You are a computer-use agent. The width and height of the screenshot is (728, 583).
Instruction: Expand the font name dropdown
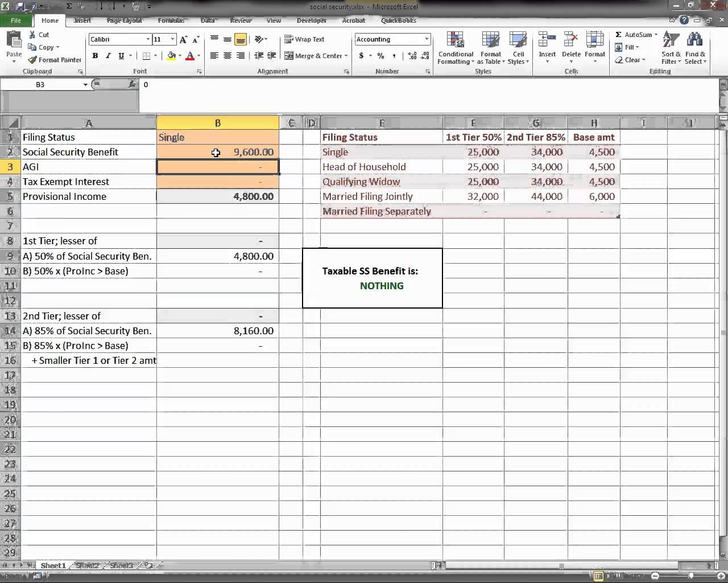click(148, 39)
